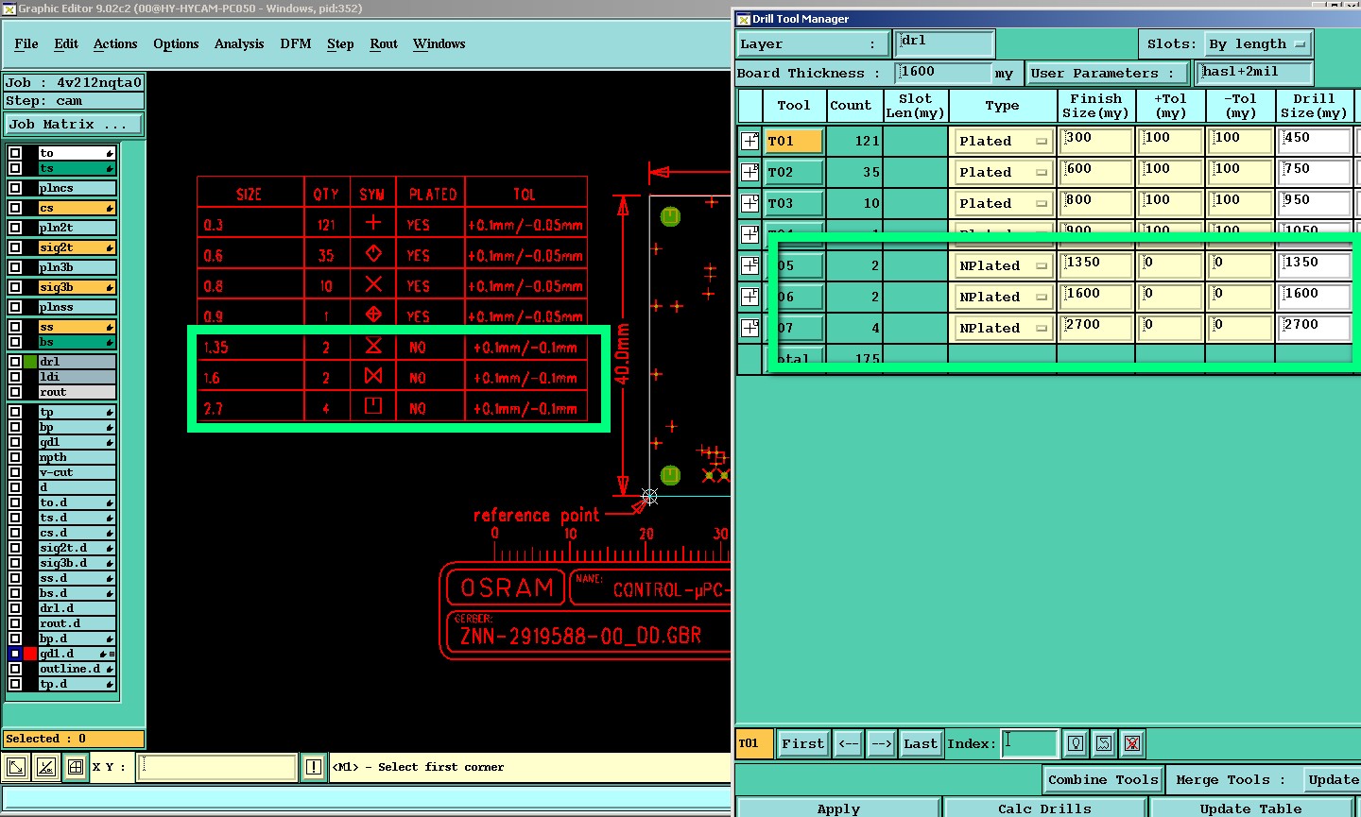Expand the T02 row plus icon
The height and width of the screenshot is (817, 1361).
(749, 172)
